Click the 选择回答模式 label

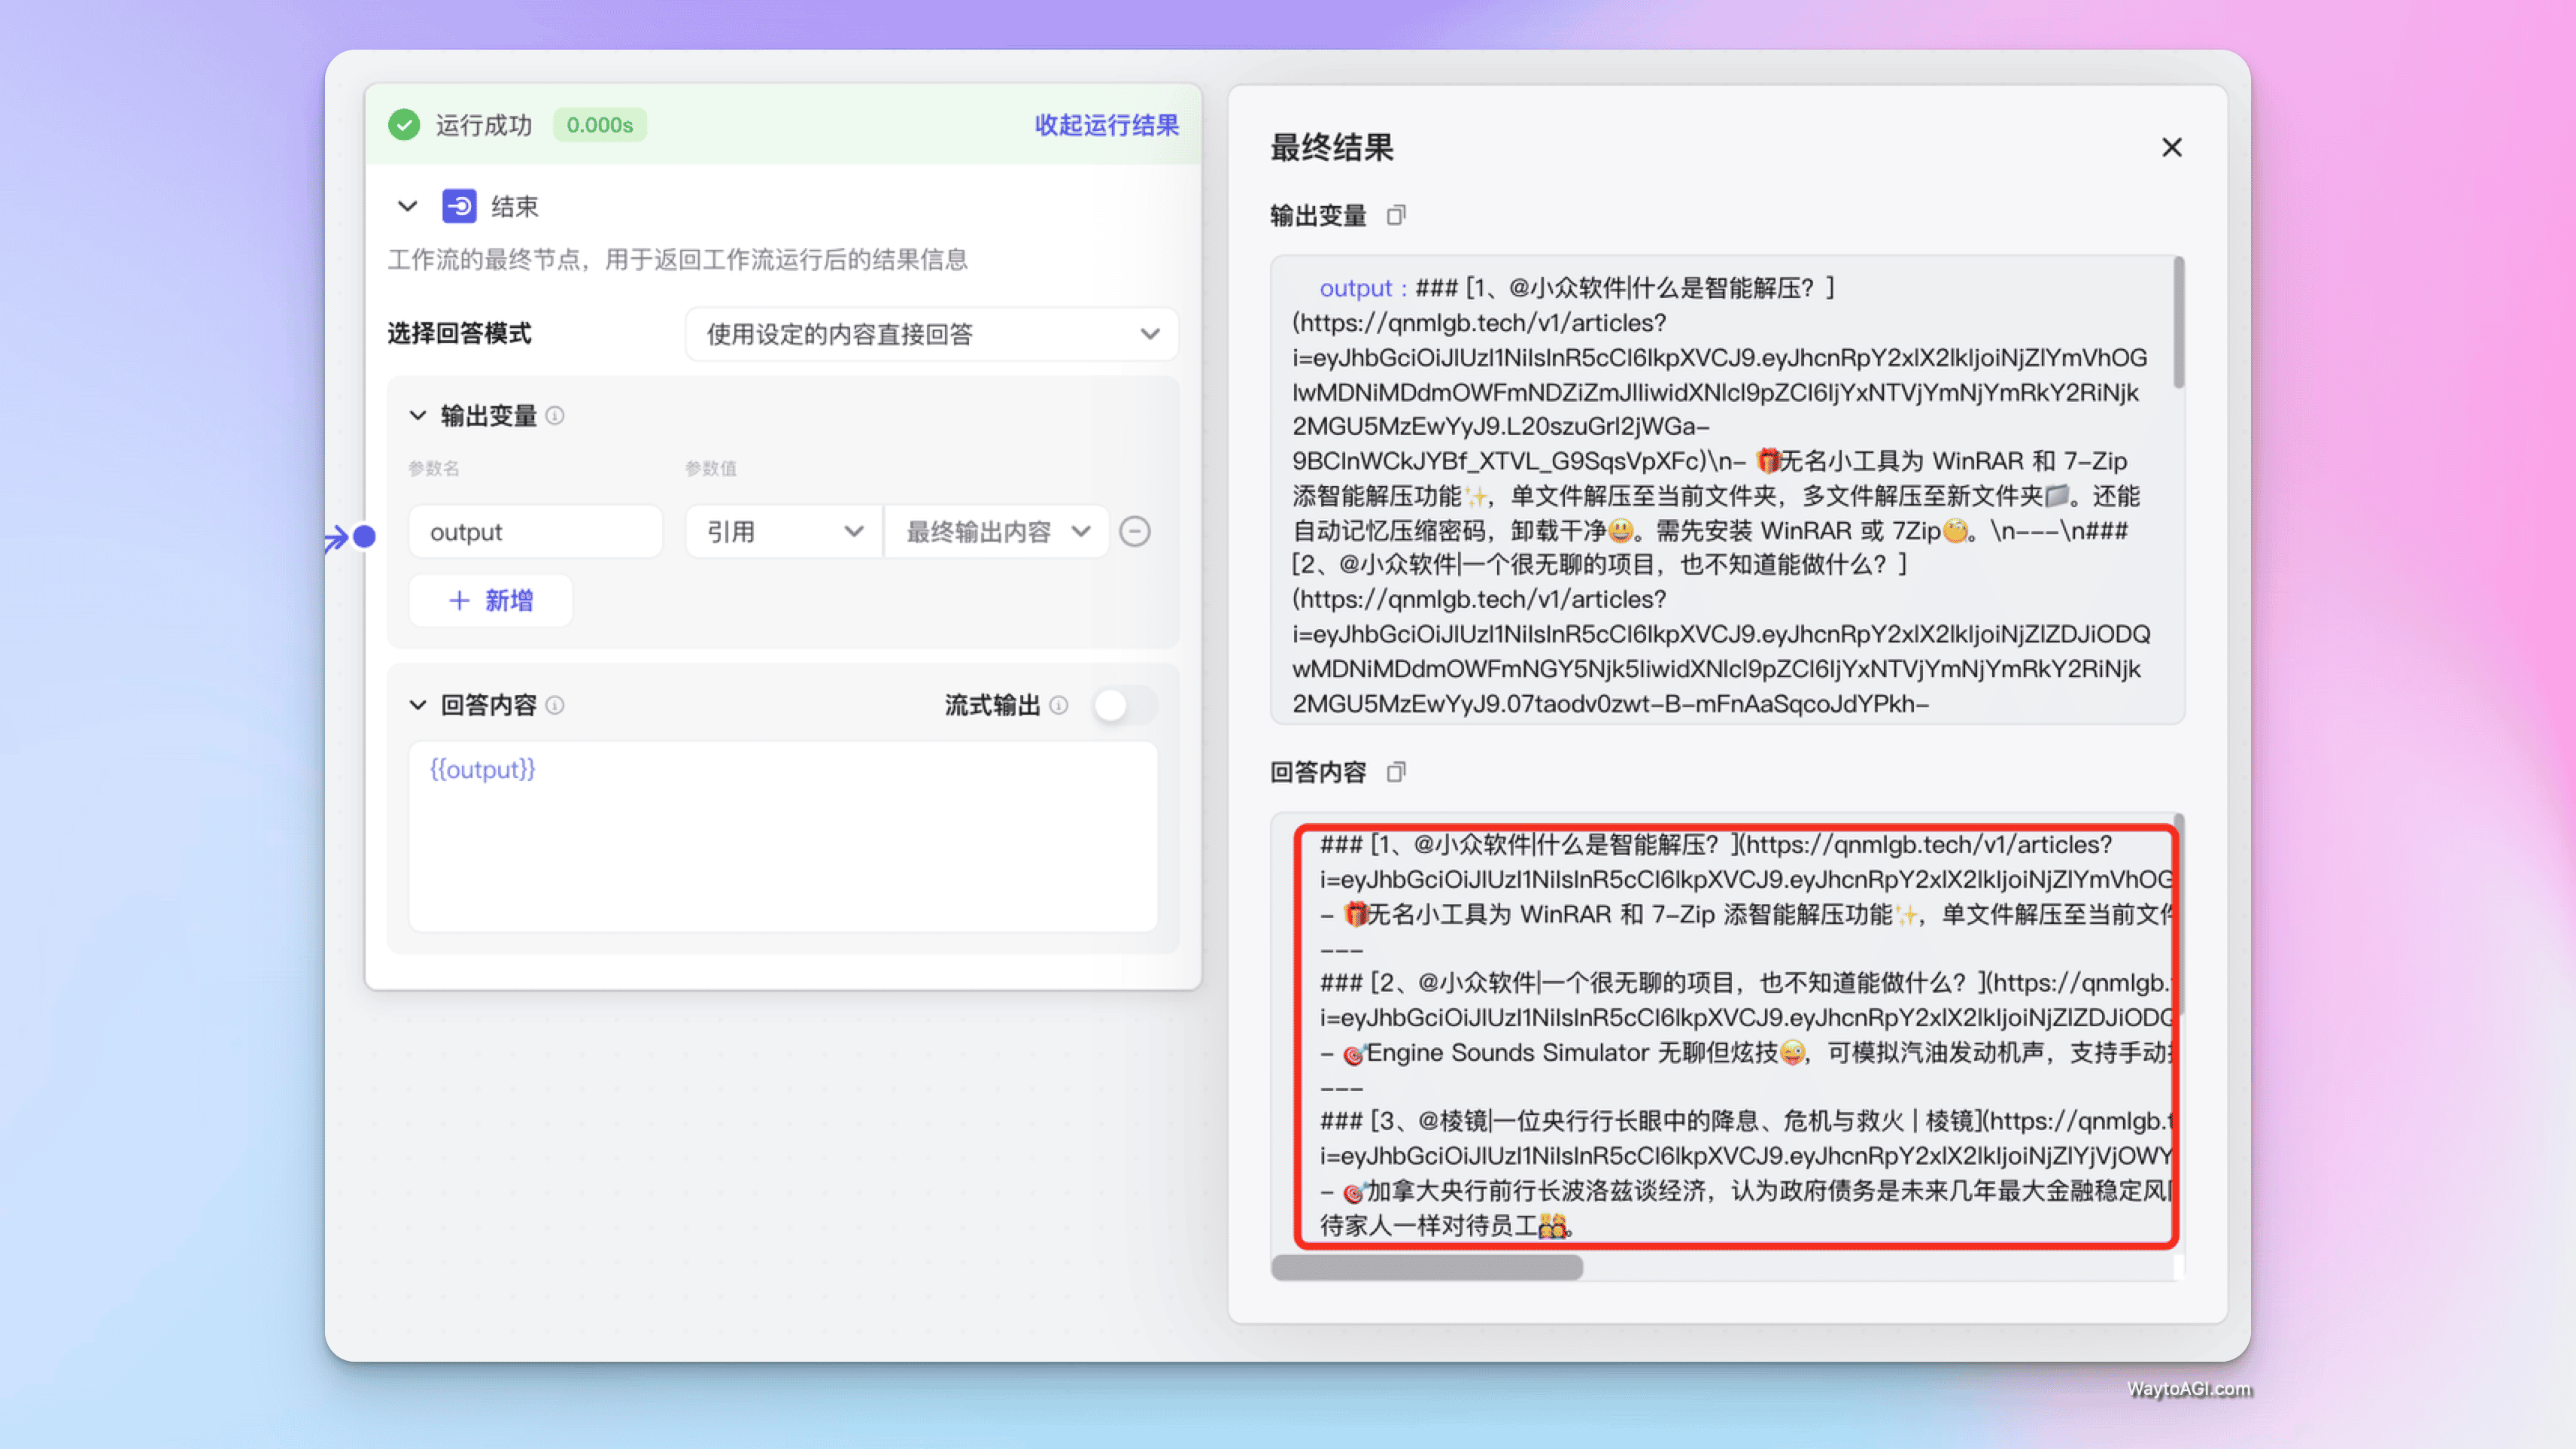coord(460,333)
